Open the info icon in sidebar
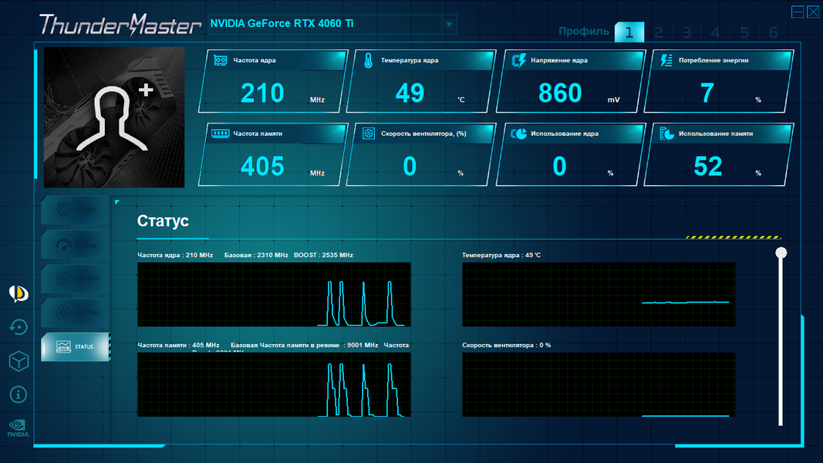The width and height of the screenshot is (823, 463). [x=19, y=394]
